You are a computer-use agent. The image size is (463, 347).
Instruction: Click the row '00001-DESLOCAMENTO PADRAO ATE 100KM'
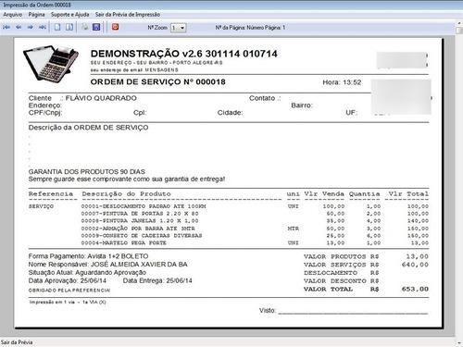click(x=229, y=206)
